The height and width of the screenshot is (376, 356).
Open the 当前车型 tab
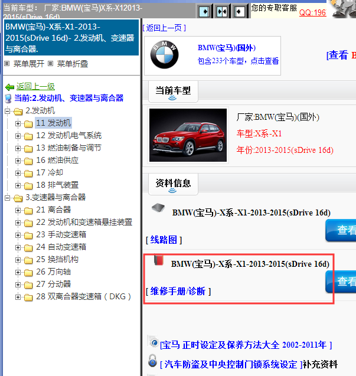pyautogui.click(x=173, y=91)
